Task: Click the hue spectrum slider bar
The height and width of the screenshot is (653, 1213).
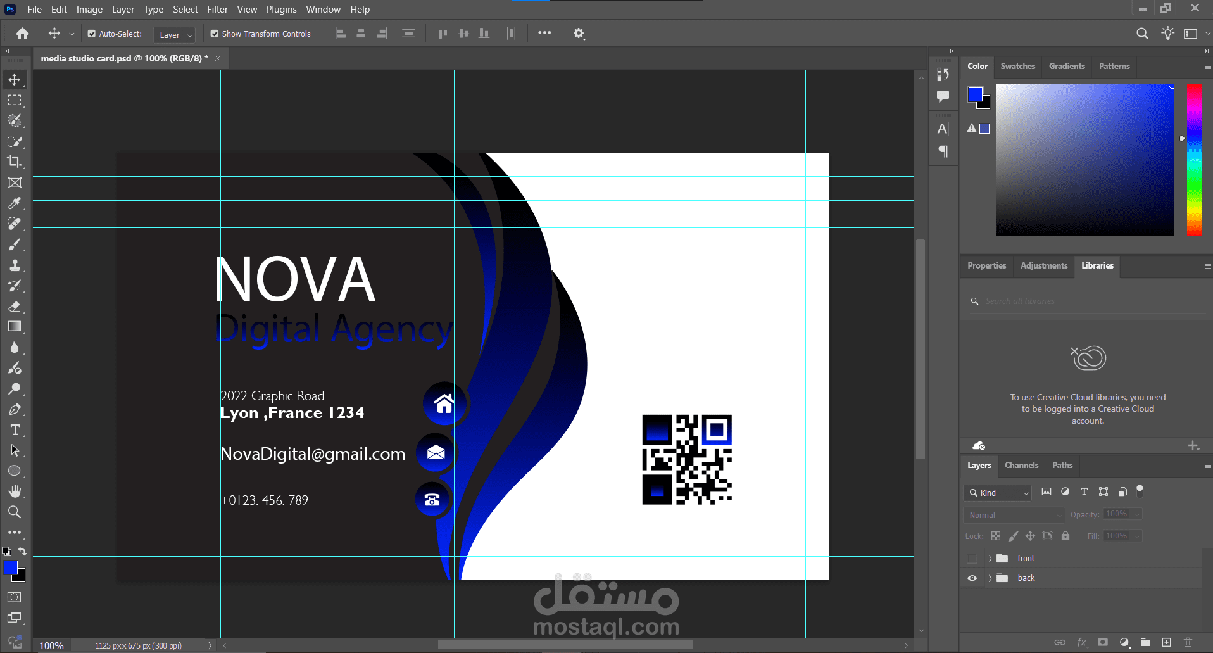Action: (1195, 160)
